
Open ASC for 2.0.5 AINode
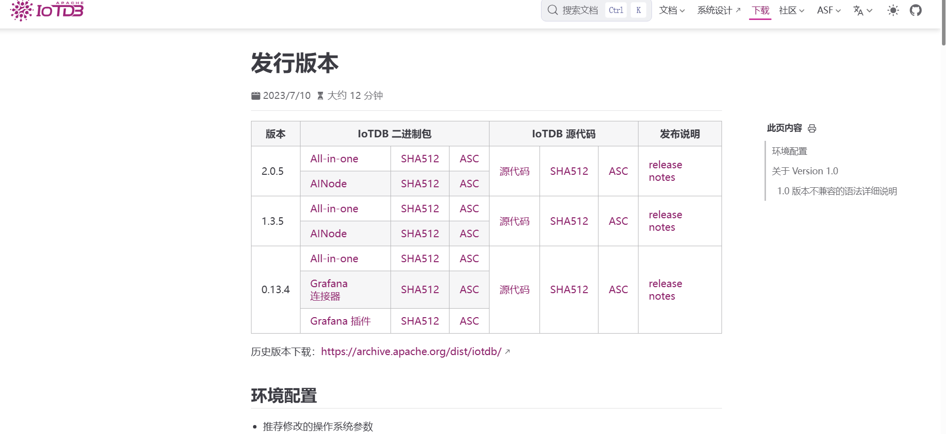click(469, 184)
